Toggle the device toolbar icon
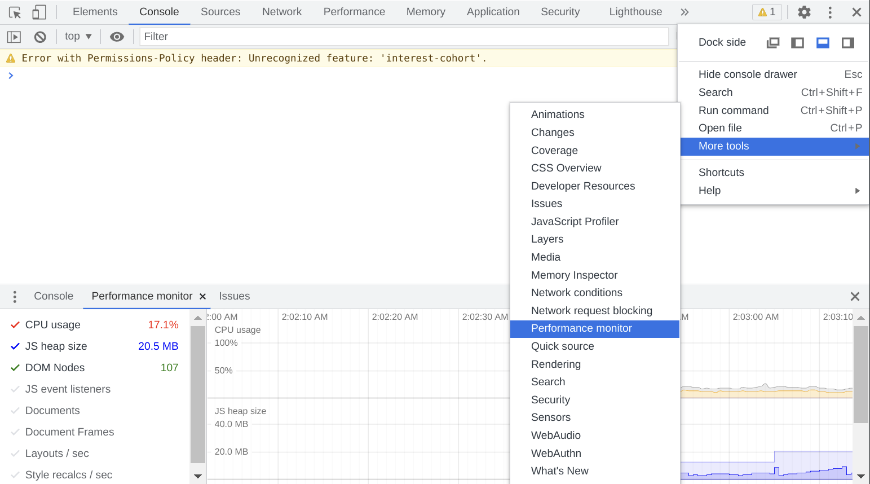 pyautogui.click(x=39, y=12)
